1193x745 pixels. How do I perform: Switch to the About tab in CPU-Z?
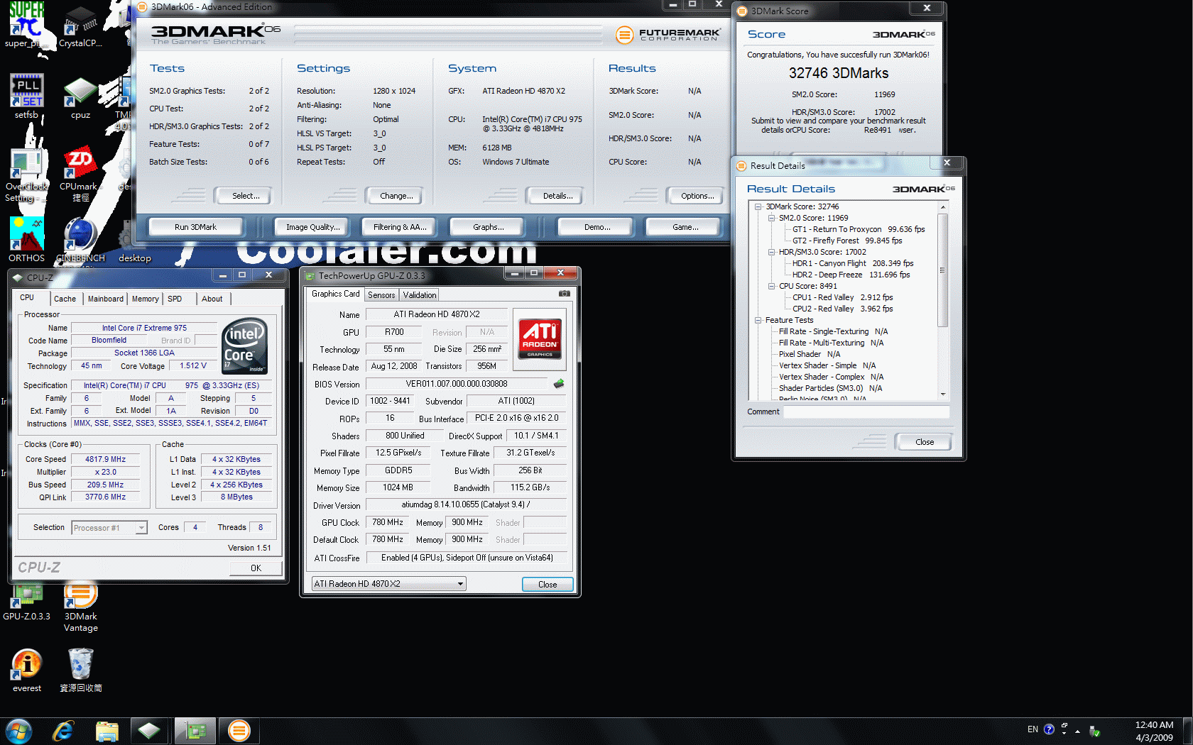pyautogui.click(x=212, y=299)
